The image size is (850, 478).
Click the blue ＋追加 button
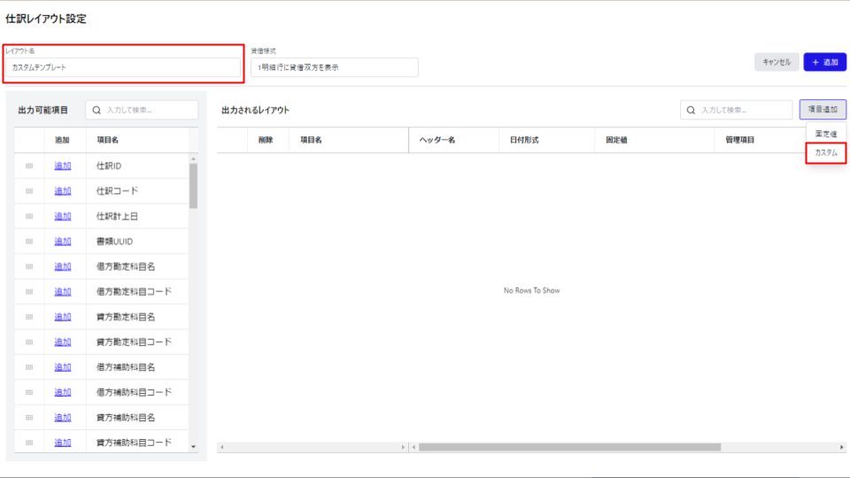pyautogui.click(x=824, y=62)
